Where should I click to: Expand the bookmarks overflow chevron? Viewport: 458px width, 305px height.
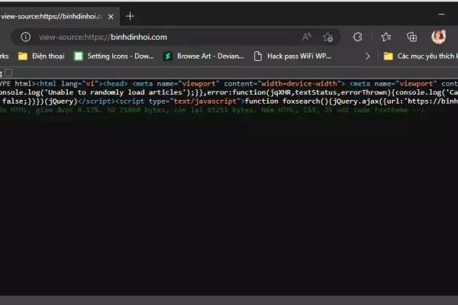367,56
